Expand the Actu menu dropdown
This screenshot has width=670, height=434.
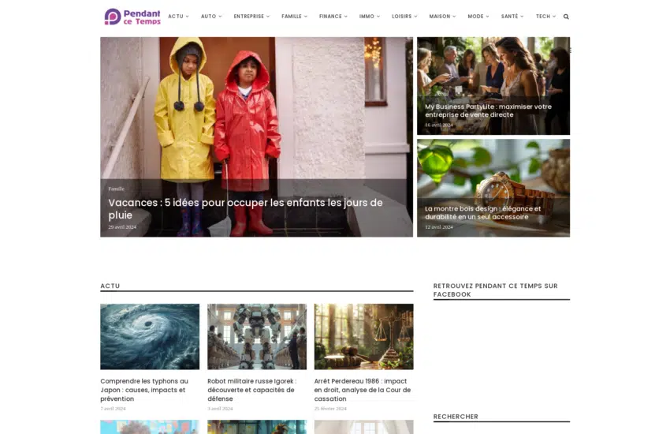click(x=178, y=17)
